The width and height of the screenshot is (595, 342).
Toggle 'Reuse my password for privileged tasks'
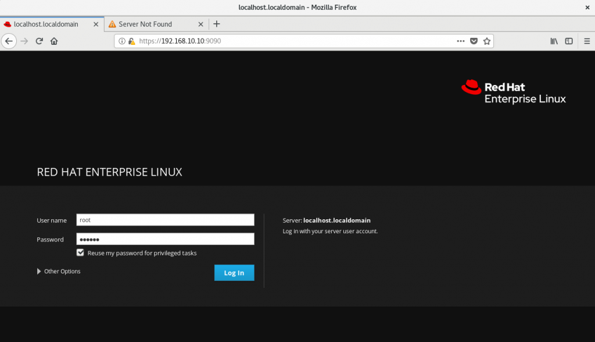(x=81, y=253)
